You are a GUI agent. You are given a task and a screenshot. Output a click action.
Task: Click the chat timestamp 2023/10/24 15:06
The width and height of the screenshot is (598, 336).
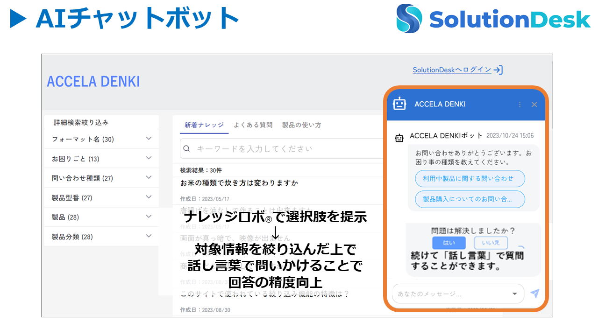[x=510, y=136]
